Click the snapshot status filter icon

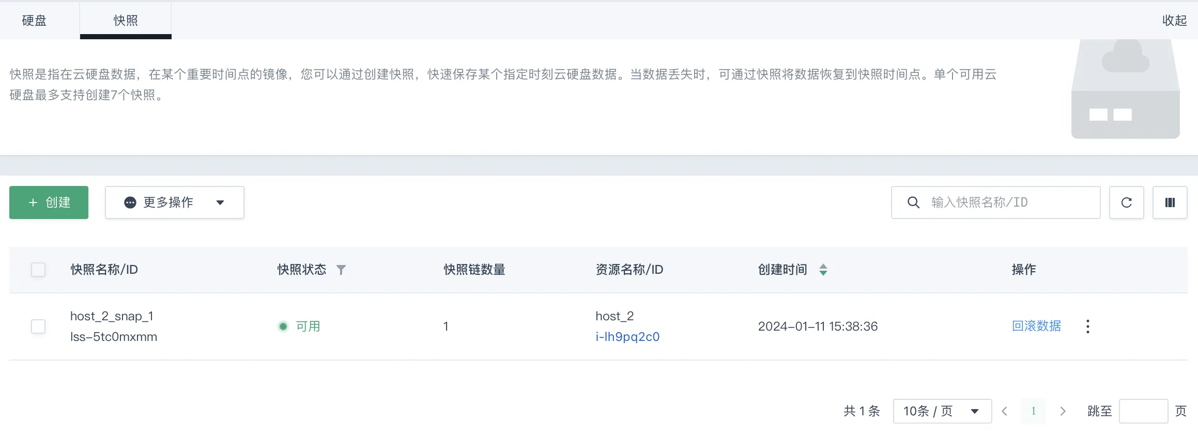click(x=341, y=270)
